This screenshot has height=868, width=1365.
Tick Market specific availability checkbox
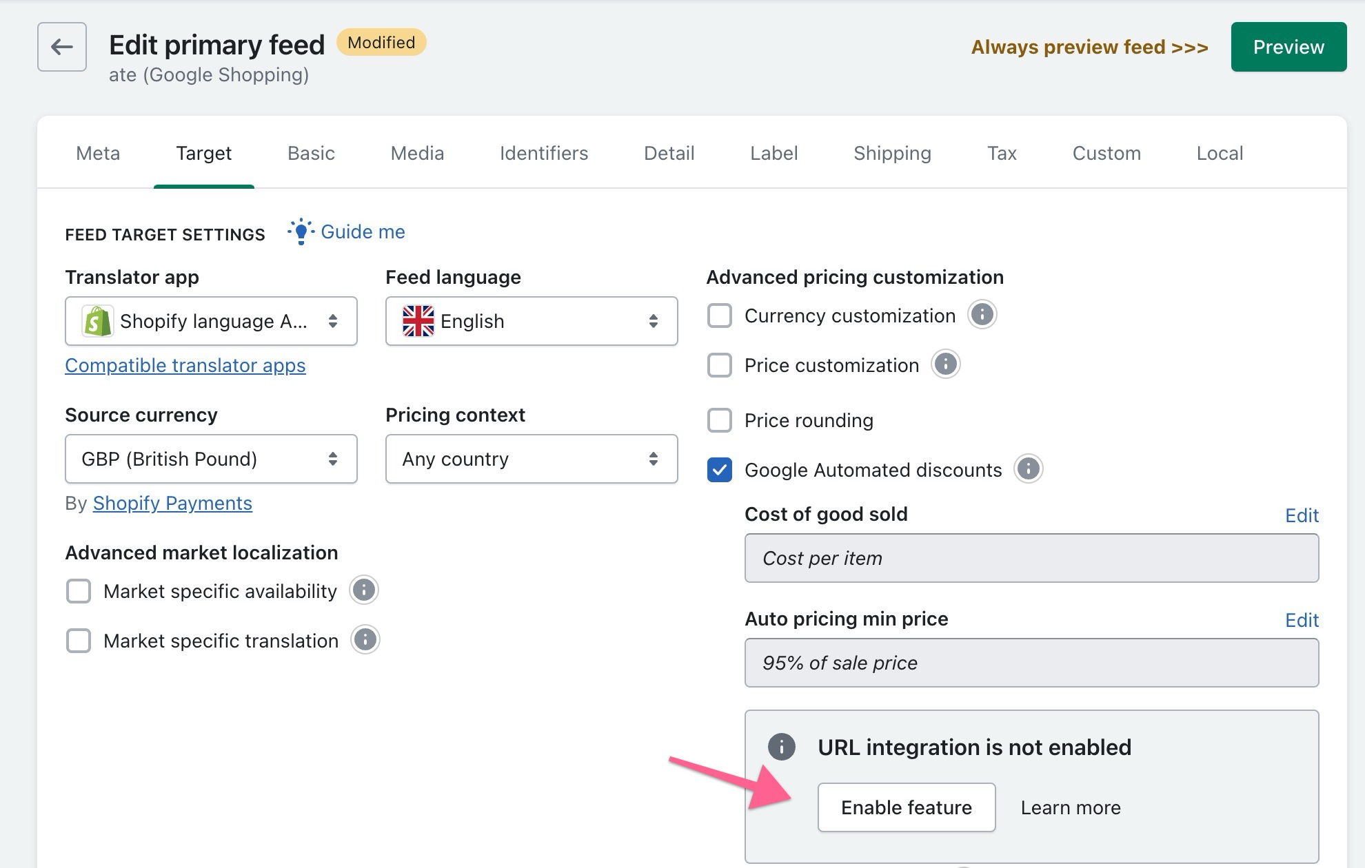coord(79,591)
